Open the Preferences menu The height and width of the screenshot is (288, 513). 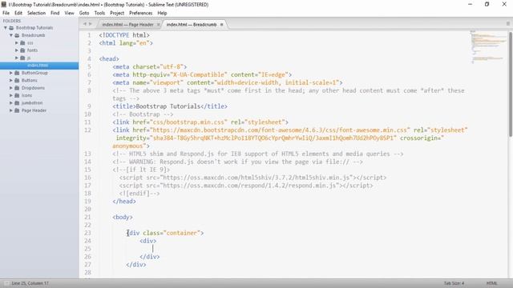click(141, 13)
